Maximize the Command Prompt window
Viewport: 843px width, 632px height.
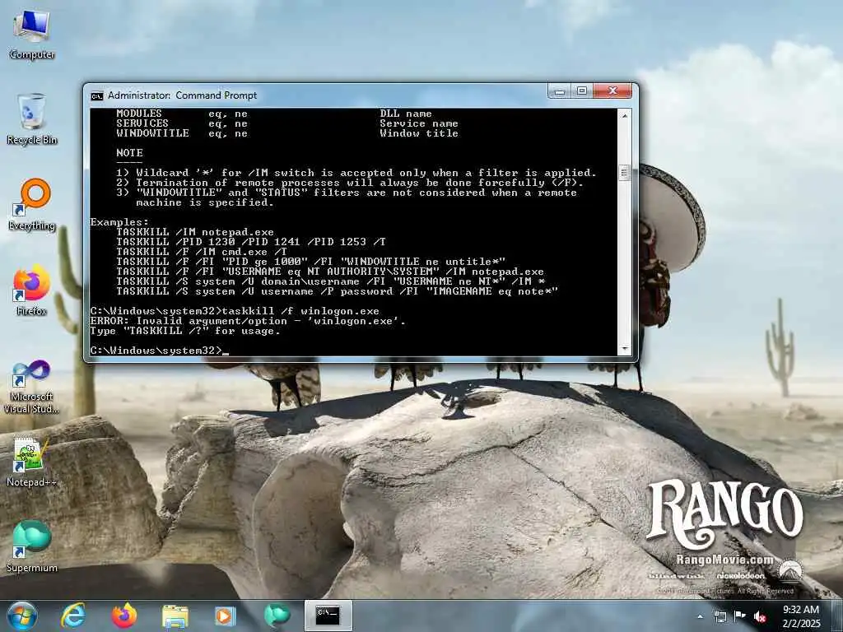click(582, 91)
